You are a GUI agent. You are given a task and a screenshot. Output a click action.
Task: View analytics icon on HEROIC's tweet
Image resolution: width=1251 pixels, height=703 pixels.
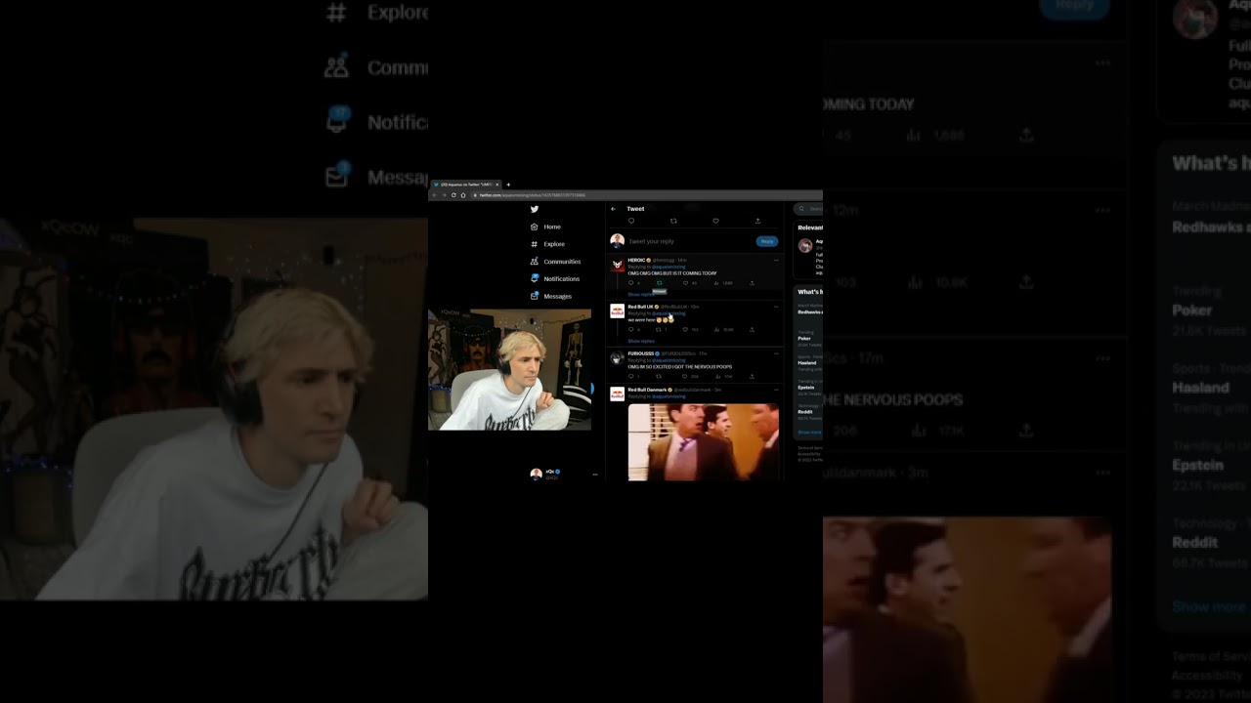click(716, 283)
